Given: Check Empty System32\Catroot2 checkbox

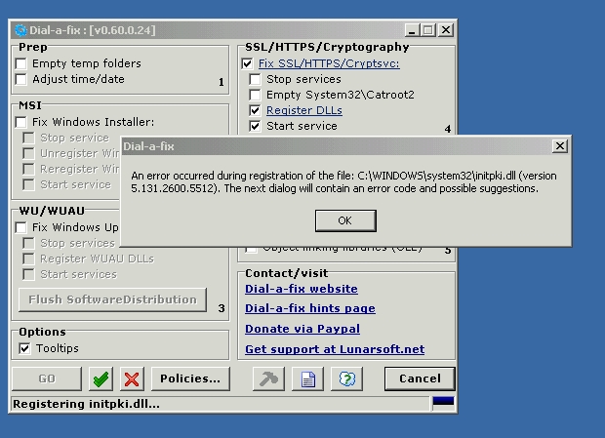Looking at the screenshot, I should pyautogui.click(x=255, y=95).
